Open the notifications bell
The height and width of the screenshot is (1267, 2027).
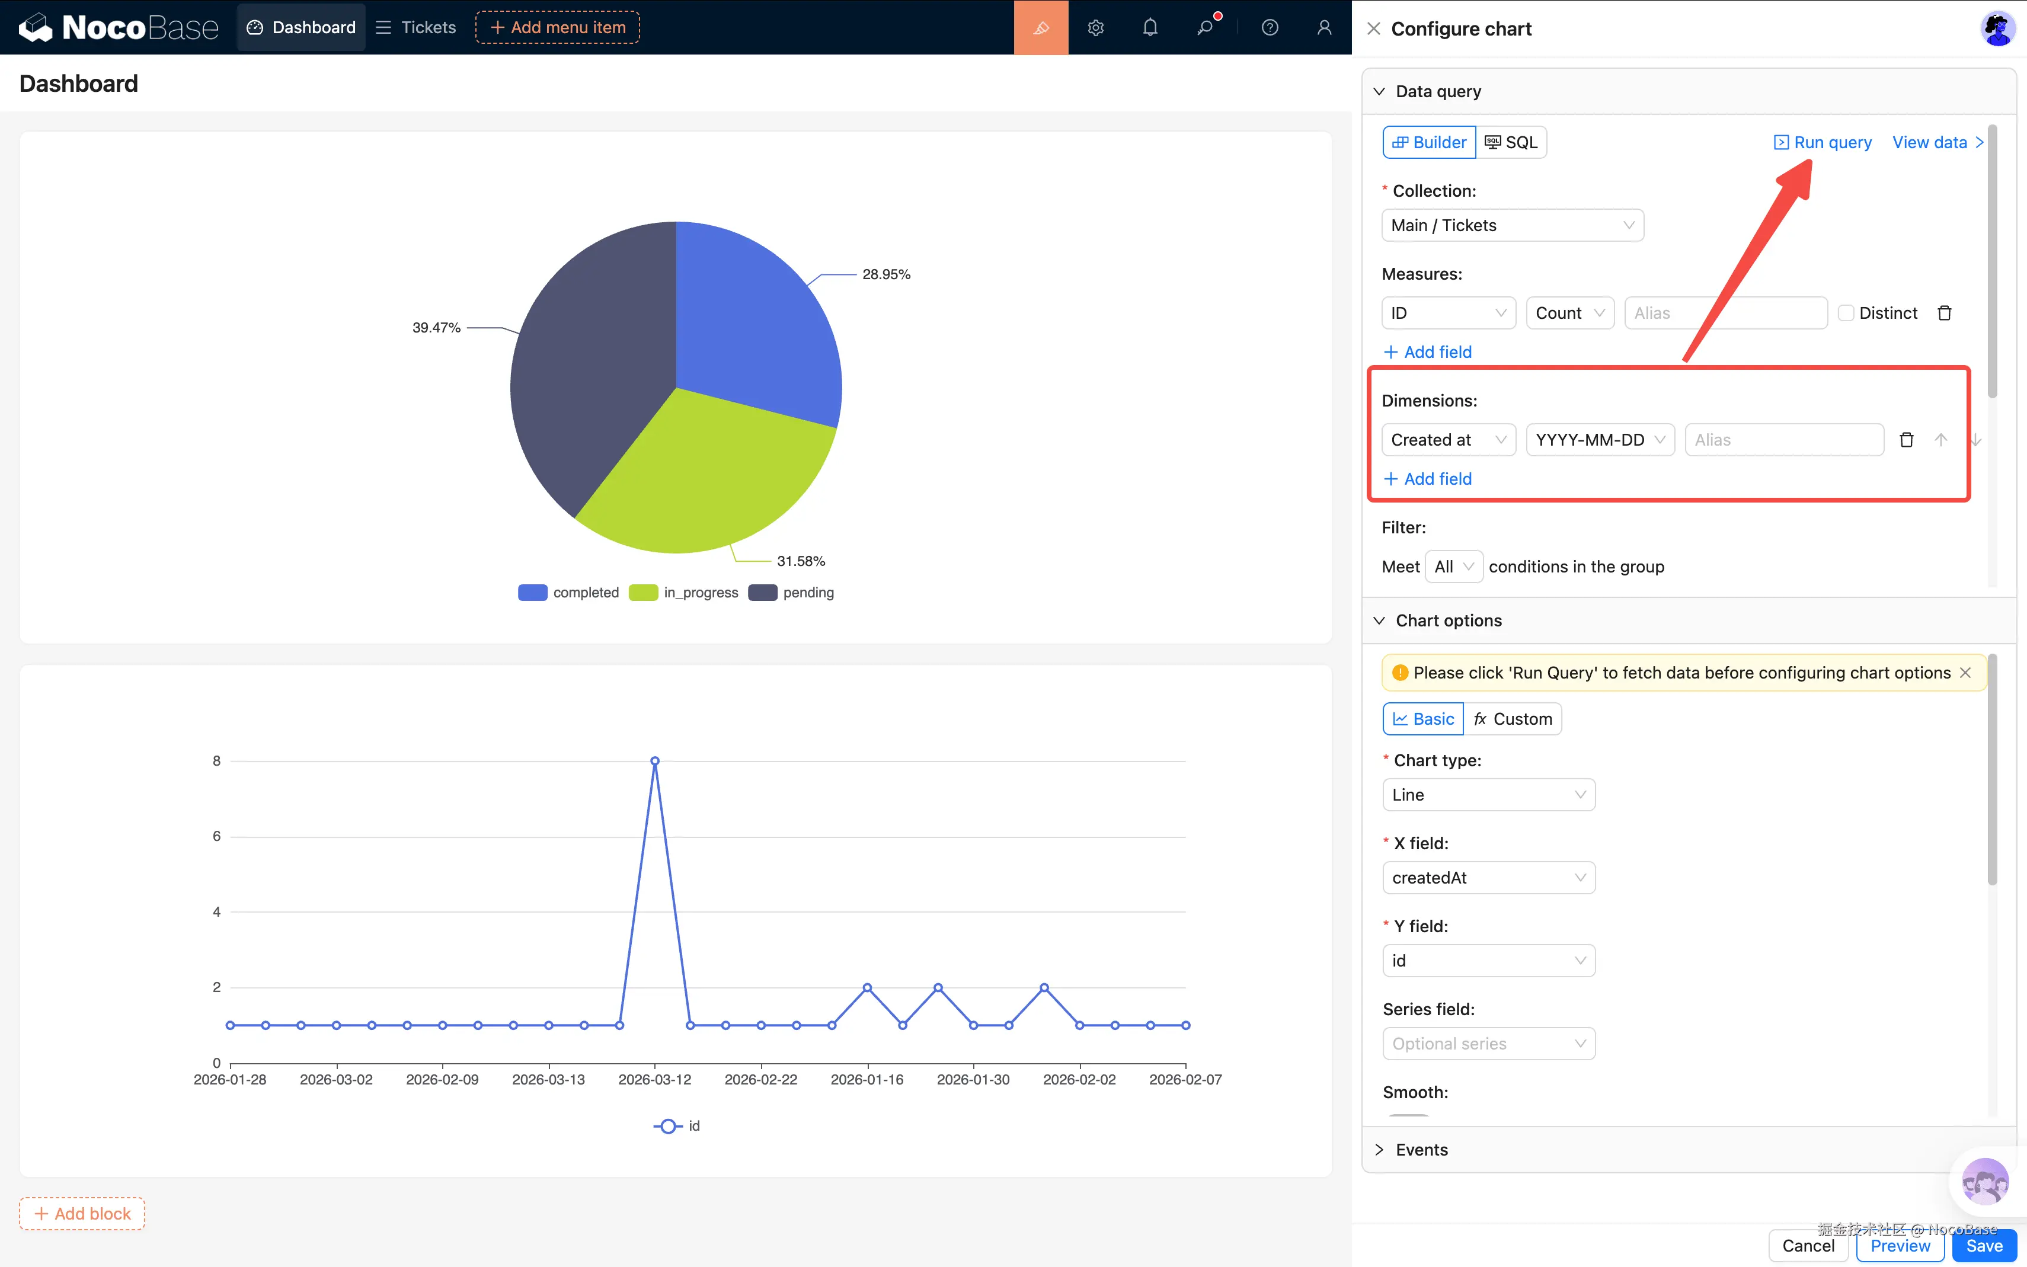tap(1150, 27)
